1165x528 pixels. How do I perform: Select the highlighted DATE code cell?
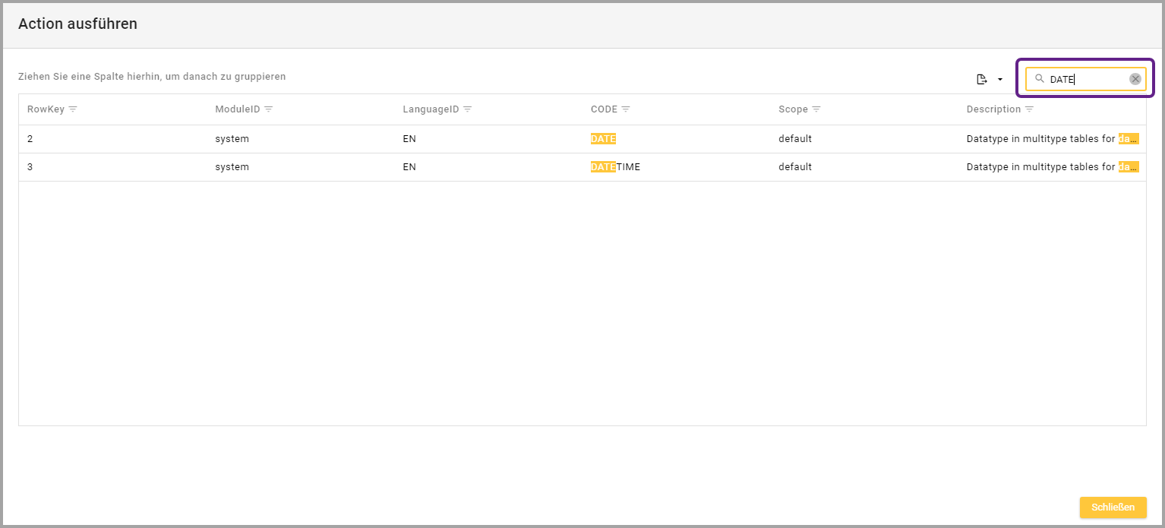click(x=603, y=139)
